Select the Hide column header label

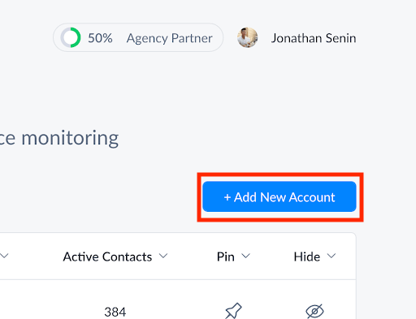click(307, 256)
